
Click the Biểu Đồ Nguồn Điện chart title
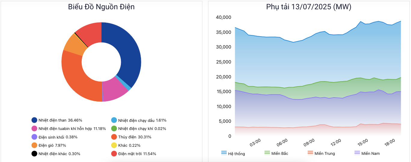pyautogui.click(x=101, y=7)
